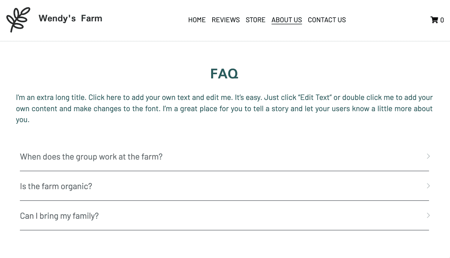This screenshot has height=258, width=450.
Task: Navigate to the STORE page
Action: coord(255,20)
